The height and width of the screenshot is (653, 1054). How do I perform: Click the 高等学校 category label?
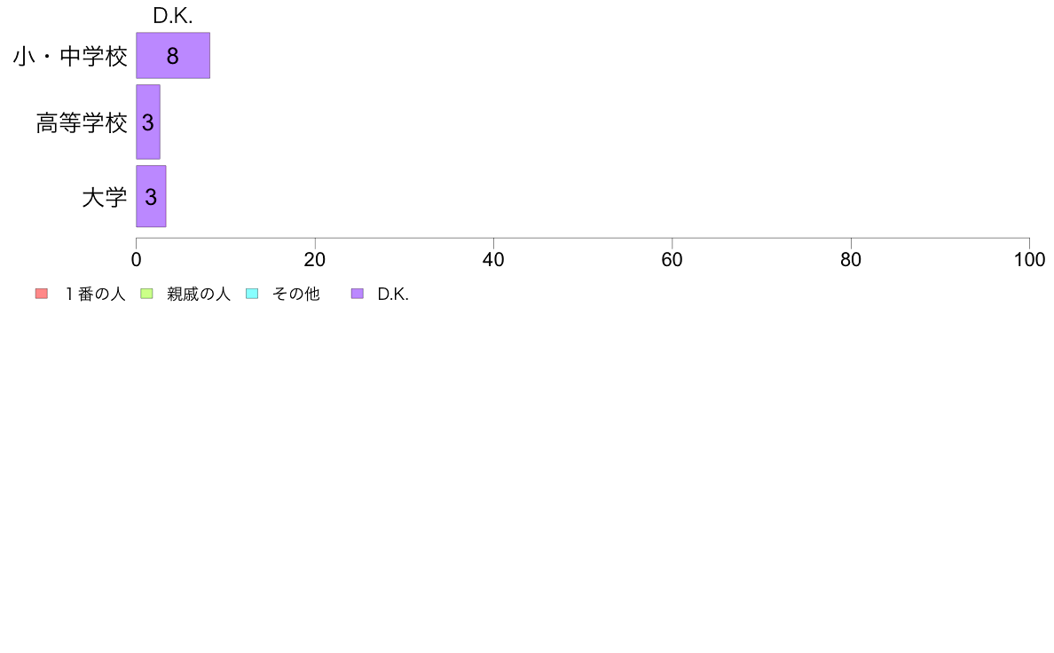(x=82, y=123)
